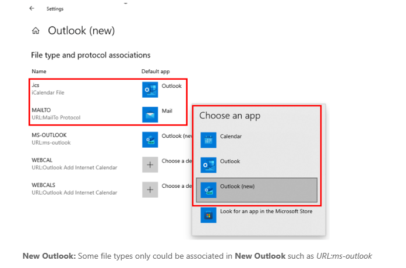
Task: Open default app choice for .ics Outlook
Action: point(171,86)
